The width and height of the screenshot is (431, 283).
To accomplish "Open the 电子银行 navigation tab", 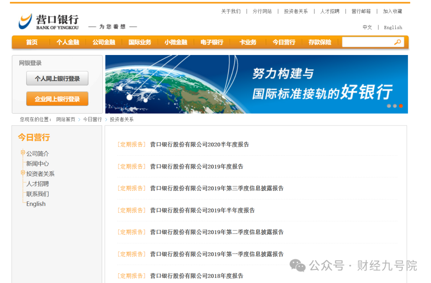I will (212, 42).
